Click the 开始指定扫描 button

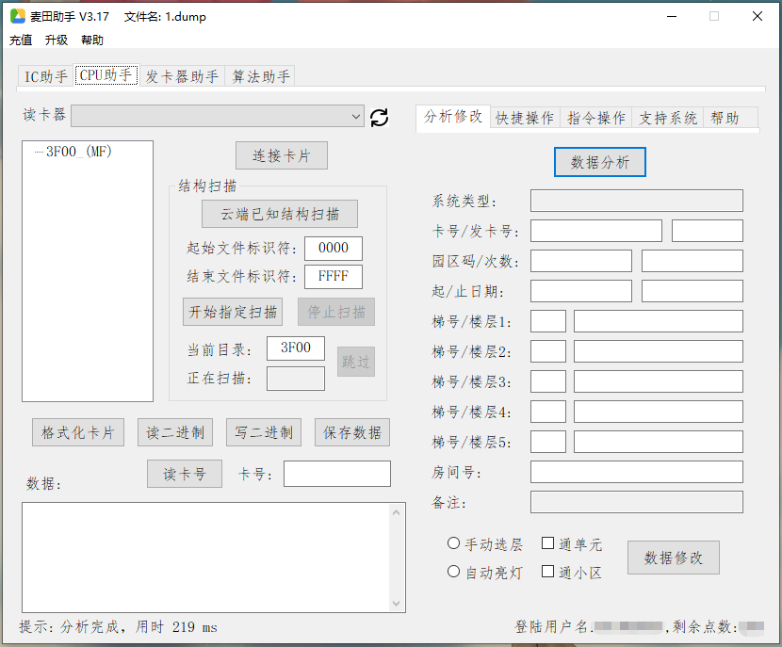click(232, 312)
